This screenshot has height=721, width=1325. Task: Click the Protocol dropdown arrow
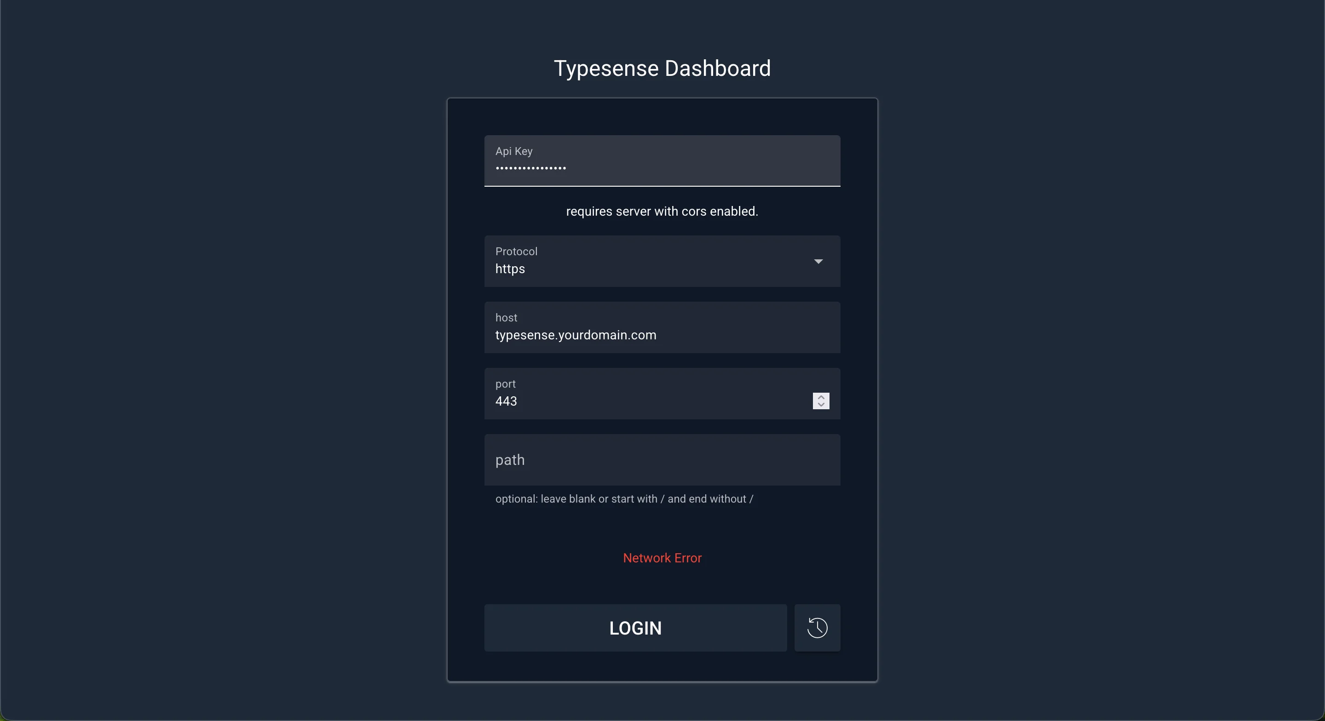(x=818, y=261)
